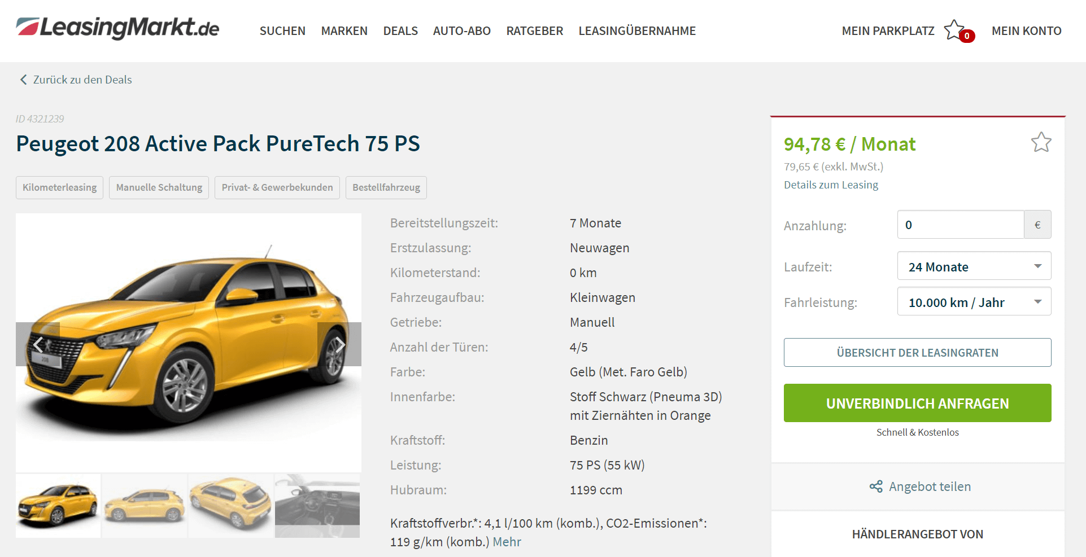1086x557 pixels.
Task: Open the LEASINGÜBERNAHME menu item
Action: [x=637, y=31]
